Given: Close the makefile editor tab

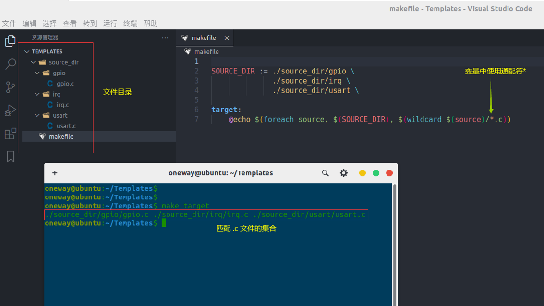Looking at the screenshot, I should click(x=227, y=38).
